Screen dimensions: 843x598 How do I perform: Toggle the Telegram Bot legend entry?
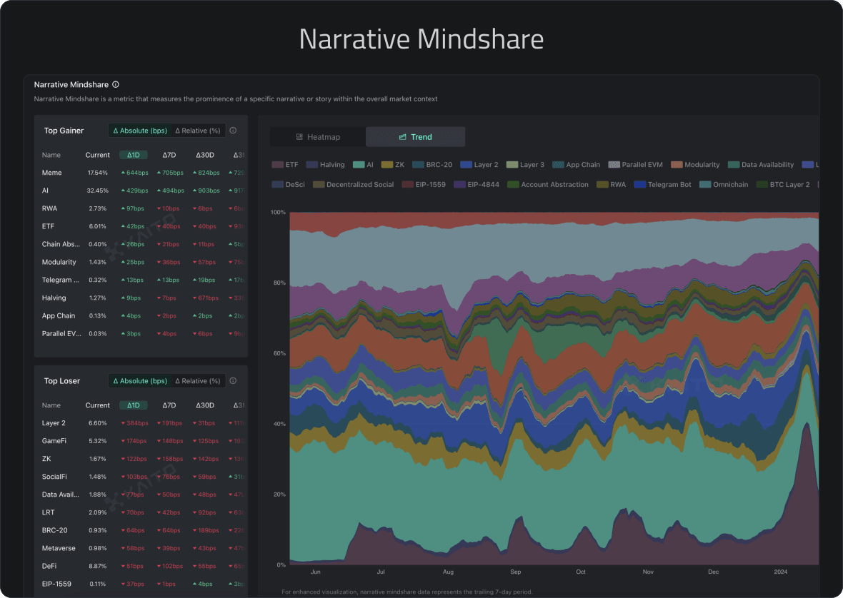coord(663,185)
